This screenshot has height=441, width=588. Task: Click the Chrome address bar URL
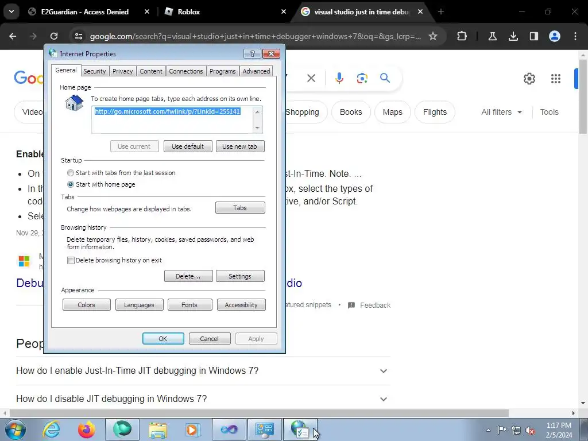[x=256, y=36]
